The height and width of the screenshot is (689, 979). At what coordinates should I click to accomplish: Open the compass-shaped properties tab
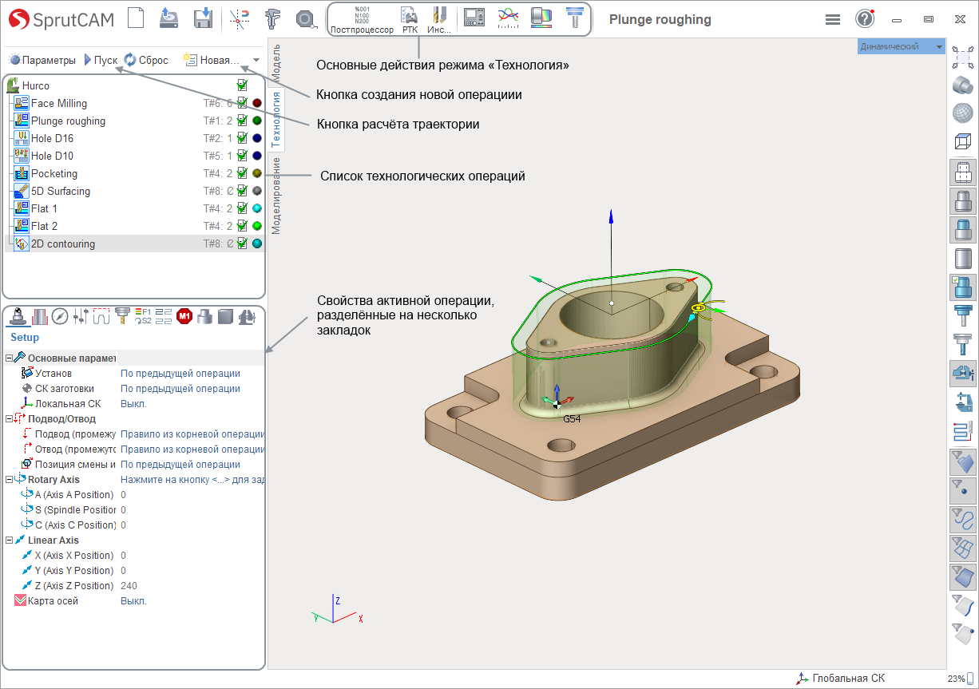pos(61,317)
